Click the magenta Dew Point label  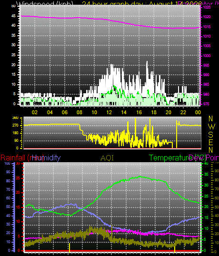click(x=204, y=158)
